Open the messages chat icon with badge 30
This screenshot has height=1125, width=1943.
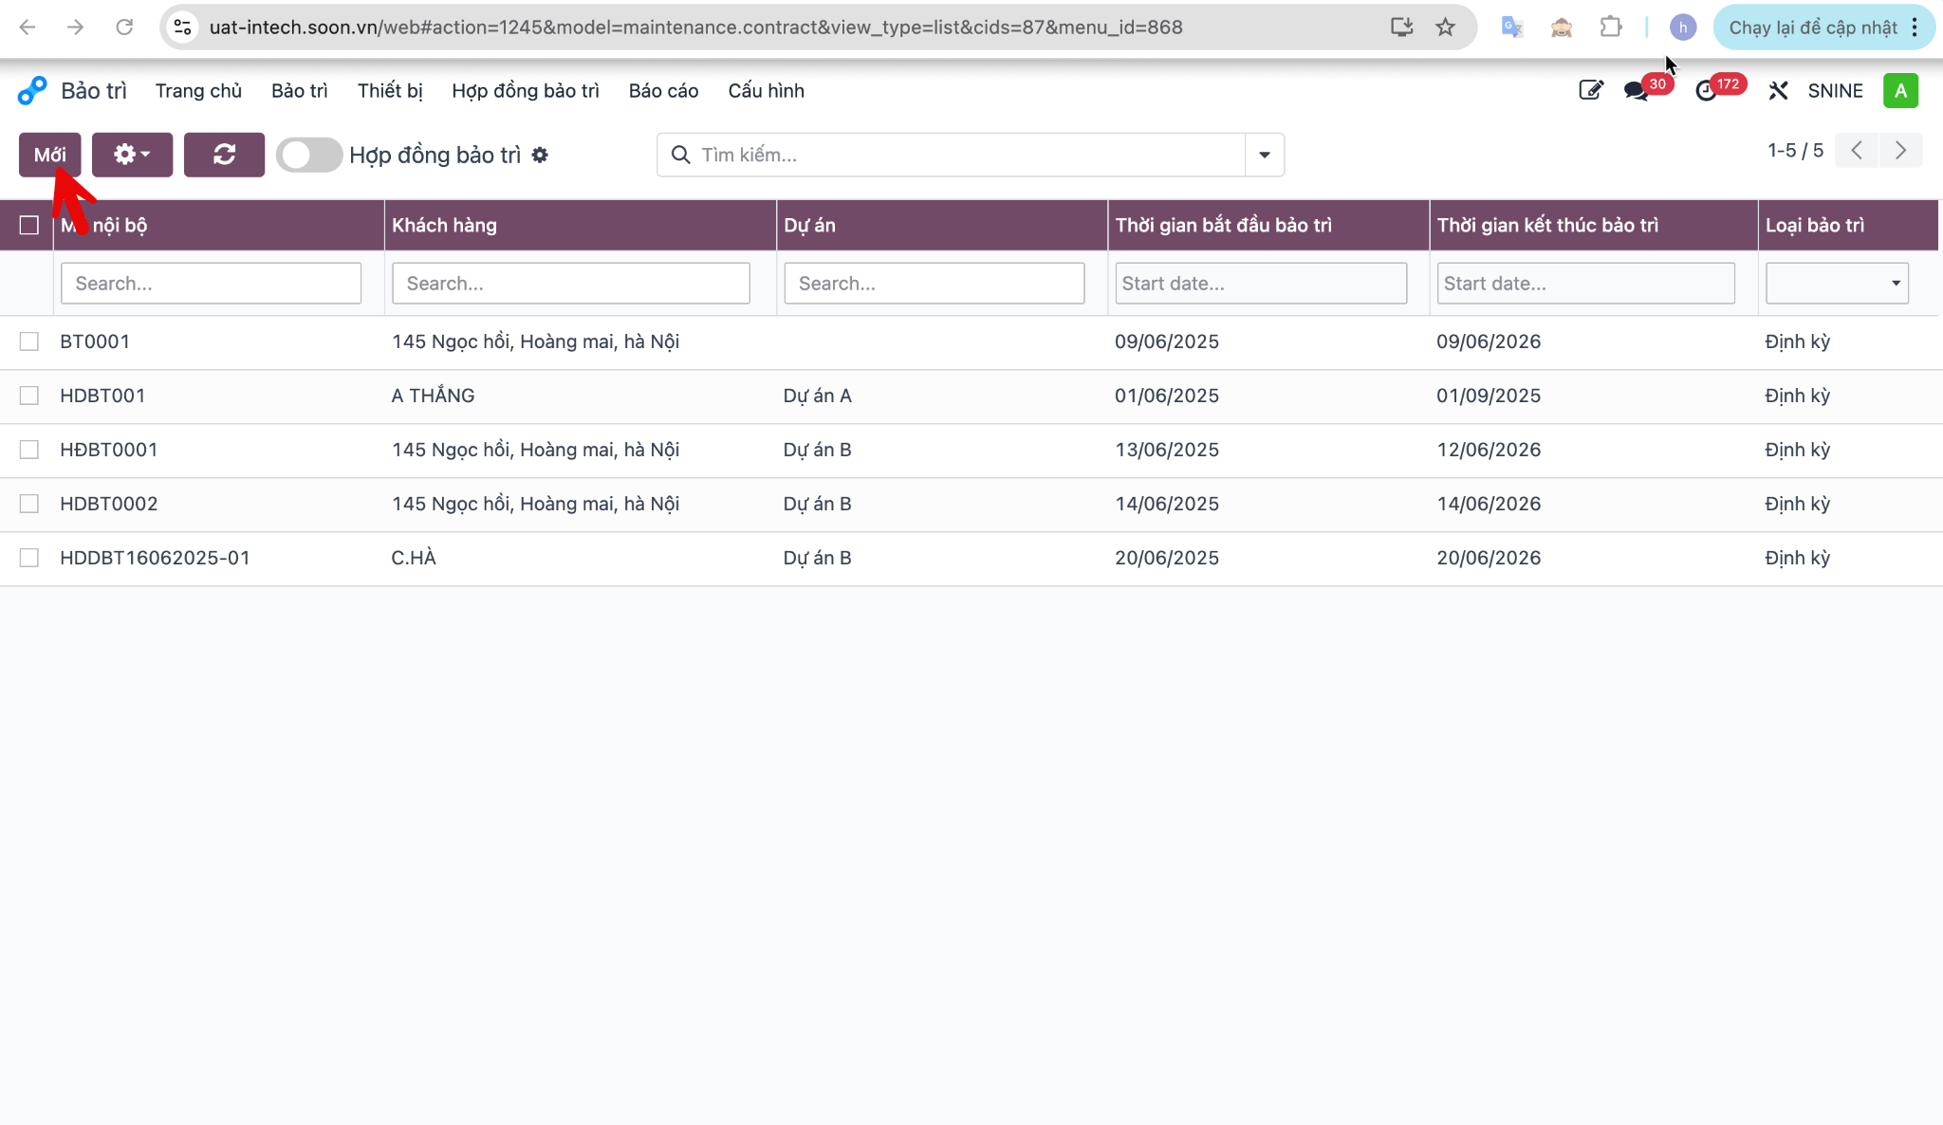(1637, 91)
